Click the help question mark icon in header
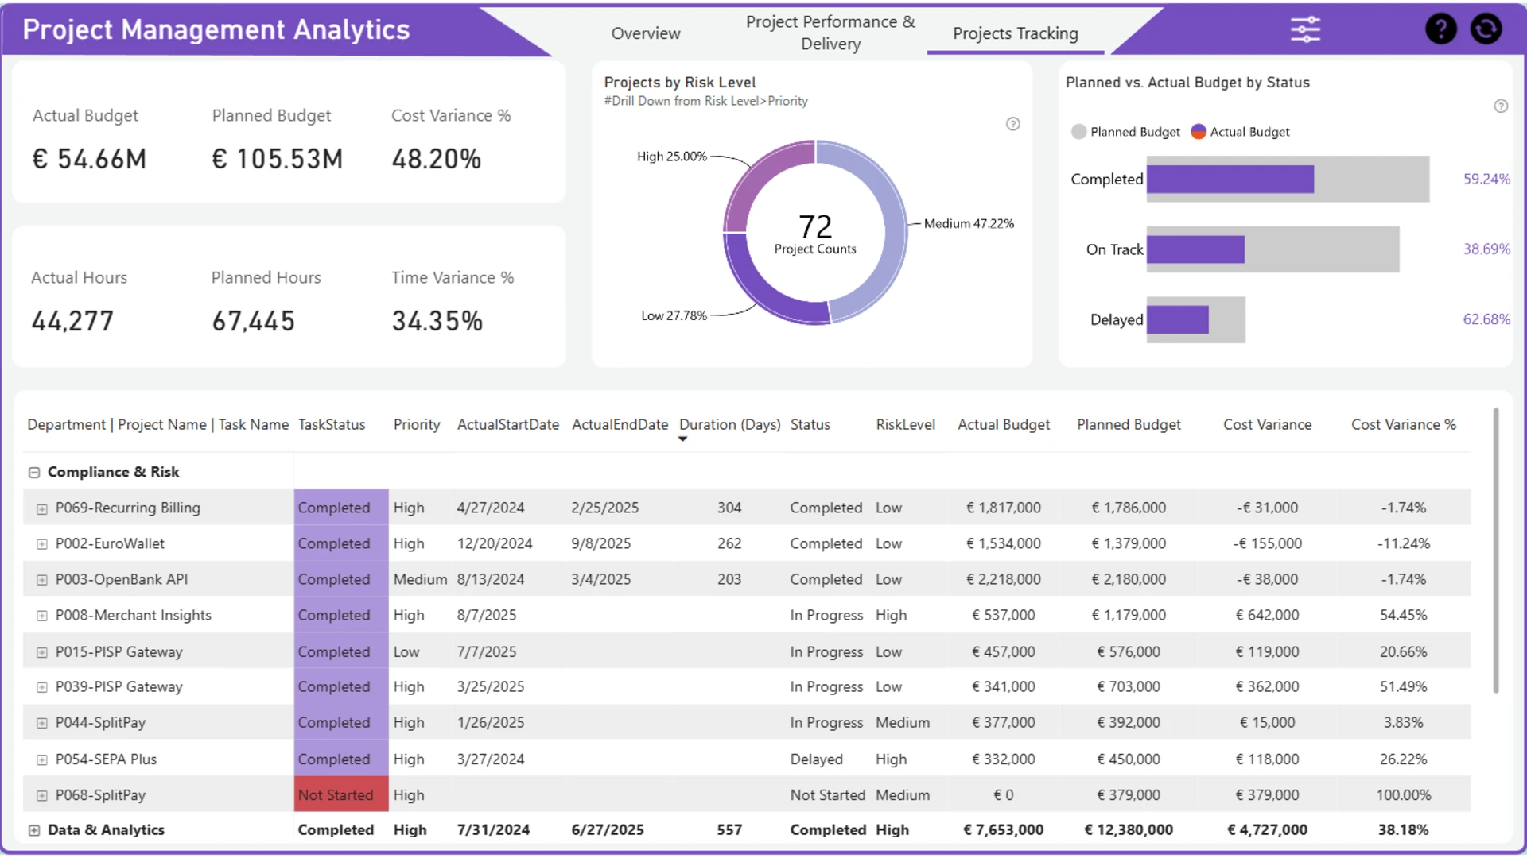The height and width of the screenshot is (858, 1527). (1440, 29)
